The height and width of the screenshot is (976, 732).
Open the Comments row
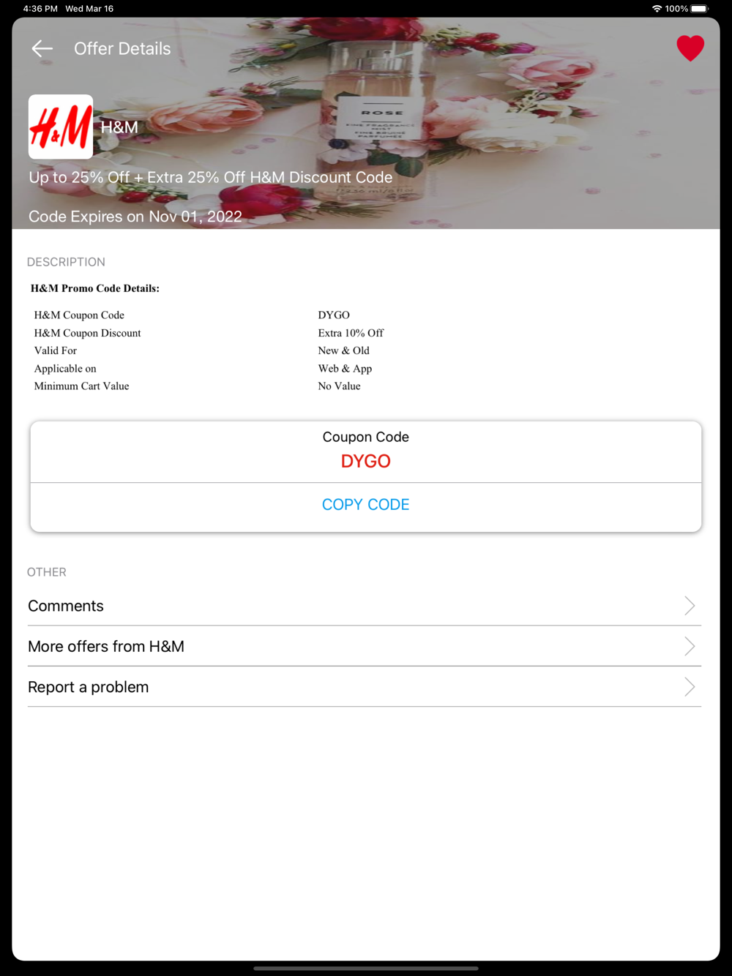pyautogui.click(x=365, y=606)
